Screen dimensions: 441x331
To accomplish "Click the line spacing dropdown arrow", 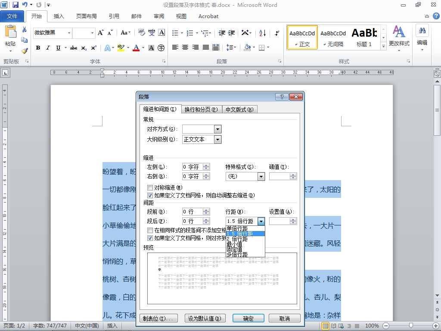I will pyautogui.click(x=261, y=221).
